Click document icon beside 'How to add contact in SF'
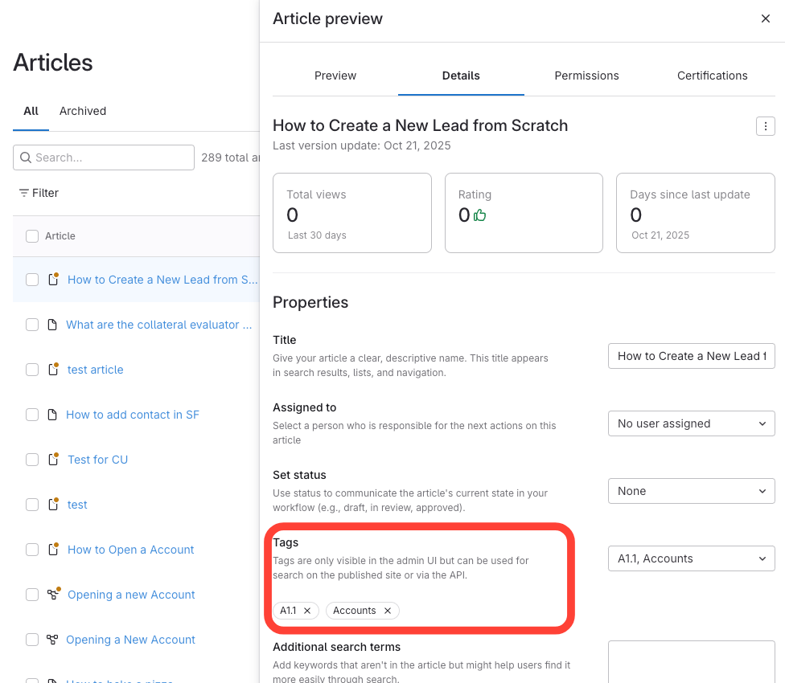This screenshot has height=683, width=785. (x=52, y=415)
